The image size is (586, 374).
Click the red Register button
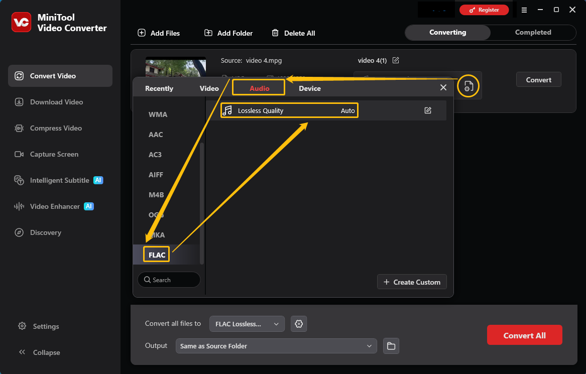pos(484,10)
